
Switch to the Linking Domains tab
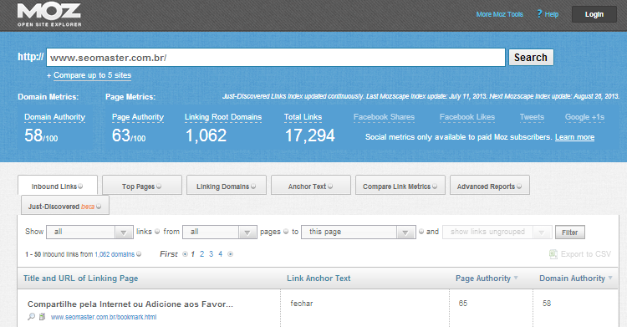click(227, 186)
